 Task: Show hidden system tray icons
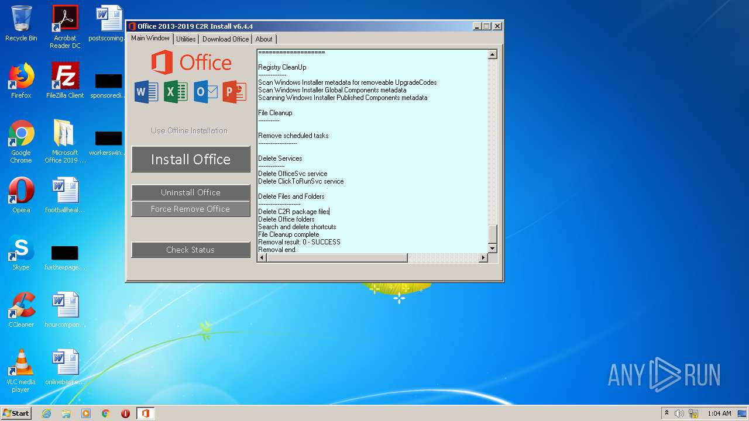666,413
